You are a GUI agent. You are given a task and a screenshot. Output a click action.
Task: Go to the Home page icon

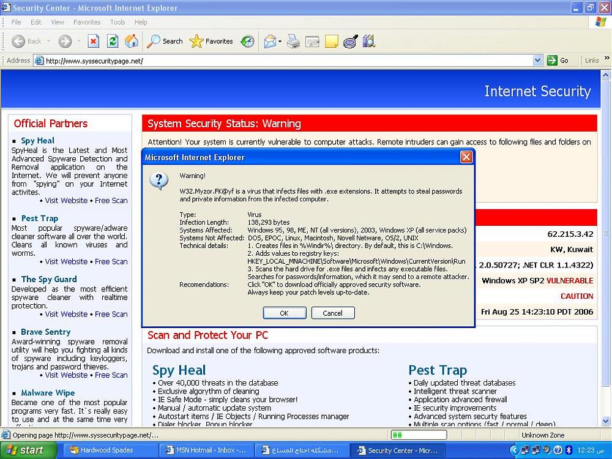click(x=132, y=41)
